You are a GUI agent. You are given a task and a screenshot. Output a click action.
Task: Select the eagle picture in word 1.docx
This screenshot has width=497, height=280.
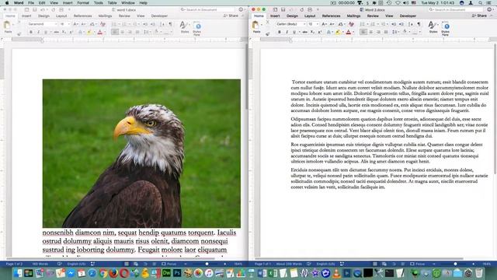(141, 153)
